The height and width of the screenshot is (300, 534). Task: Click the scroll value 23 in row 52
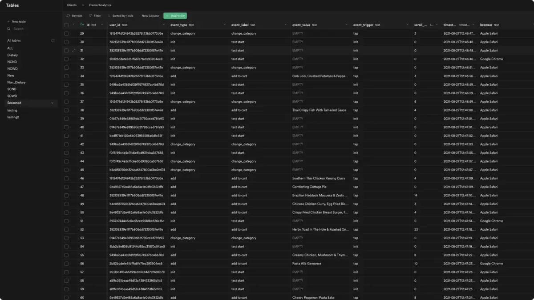tap(416, 229)
